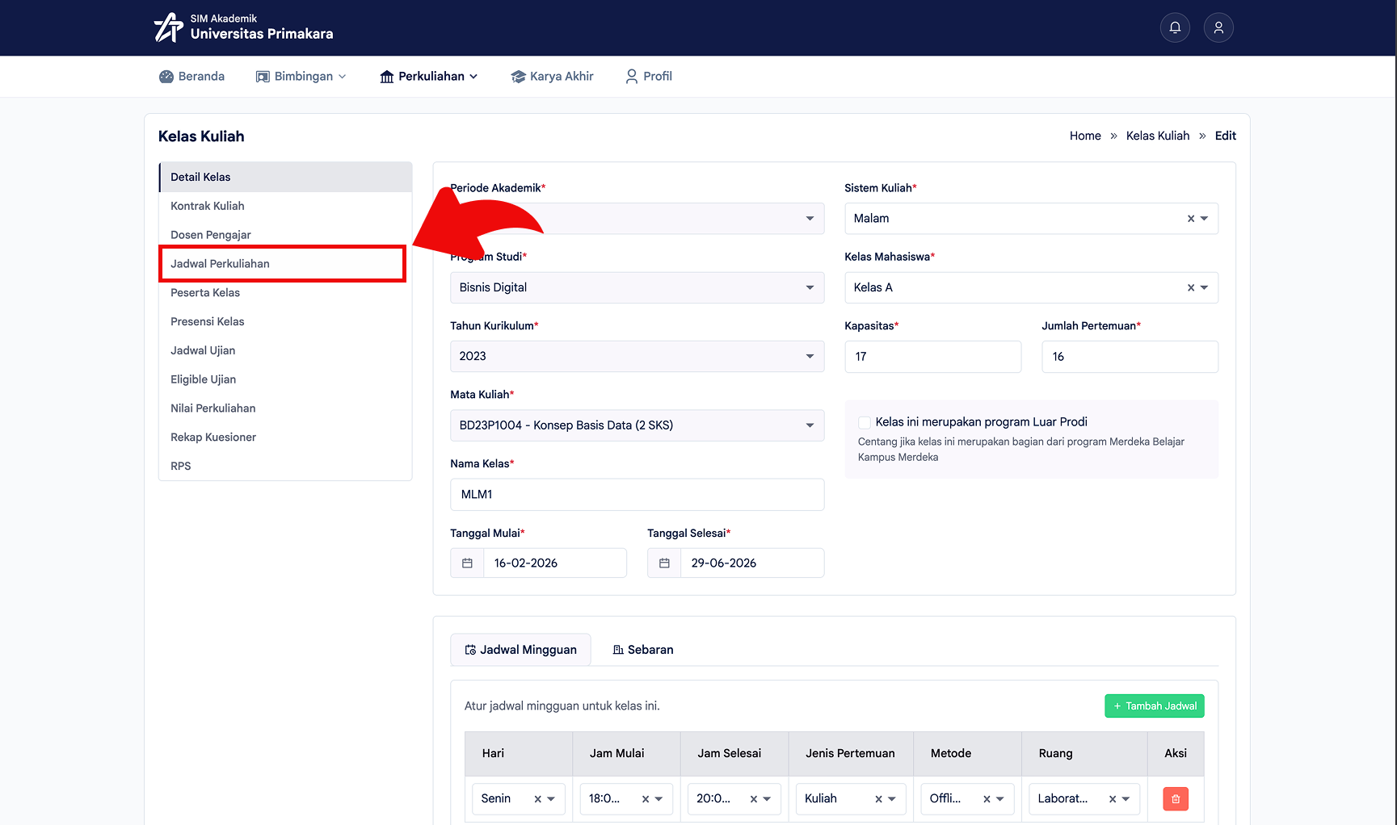Screen dimensions: 1397x825
Task: Open the Profil menu item
Action: click(x=649, y=76)
